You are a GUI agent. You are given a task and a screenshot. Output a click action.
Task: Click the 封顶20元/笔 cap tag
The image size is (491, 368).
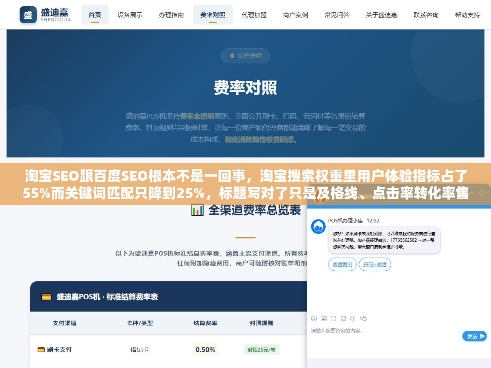pyautogui.click(x=261, y=350)
